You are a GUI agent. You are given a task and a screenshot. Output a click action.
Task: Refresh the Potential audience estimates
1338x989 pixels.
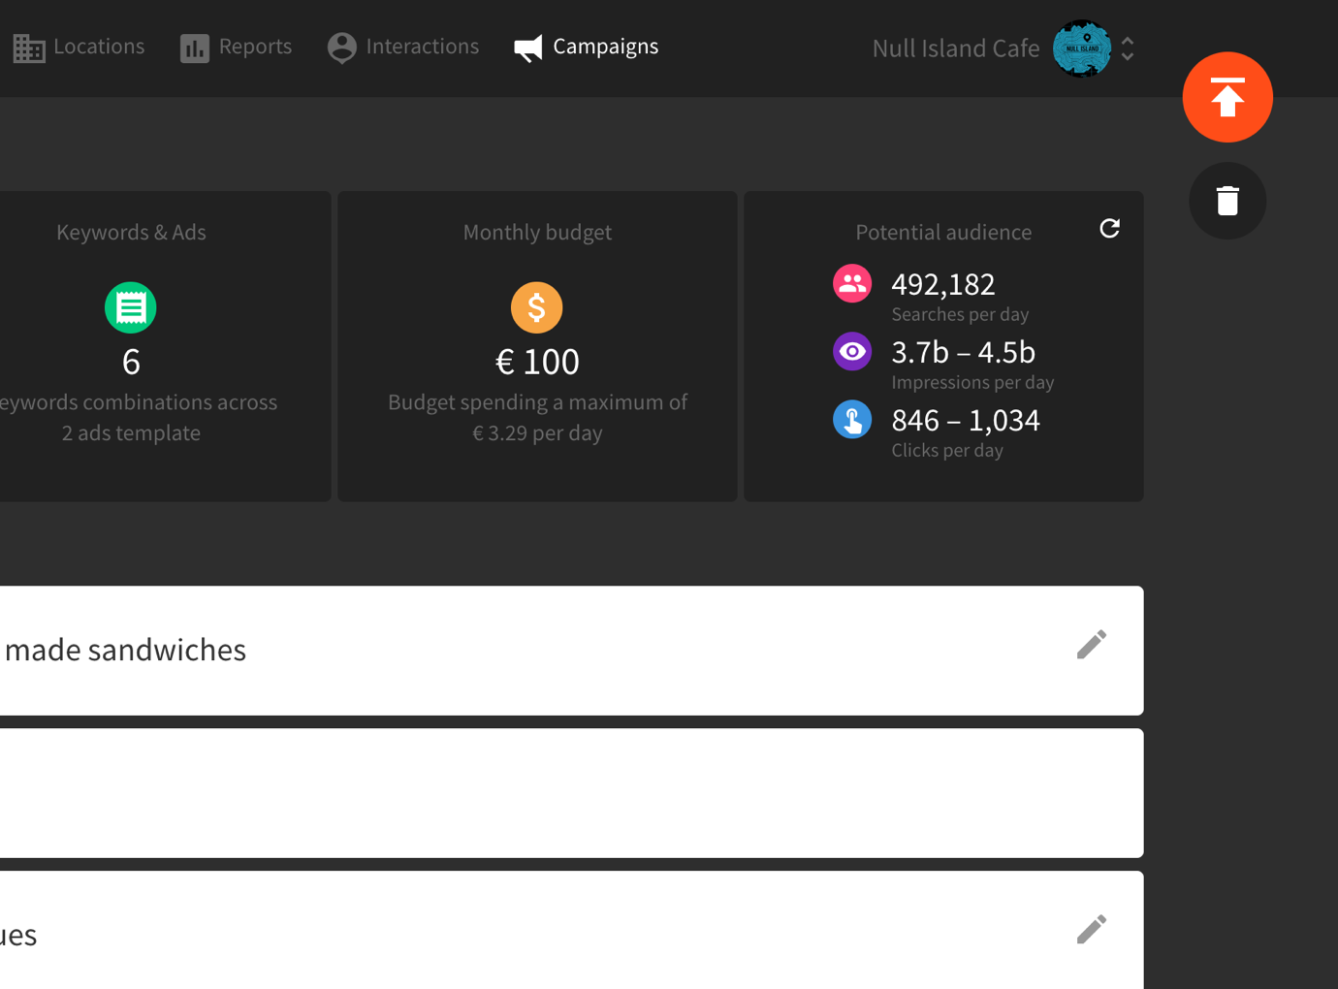1109,228
